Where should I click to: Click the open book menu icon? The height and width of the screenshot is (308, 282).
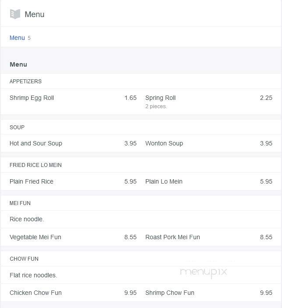click(x=15, y=14)
